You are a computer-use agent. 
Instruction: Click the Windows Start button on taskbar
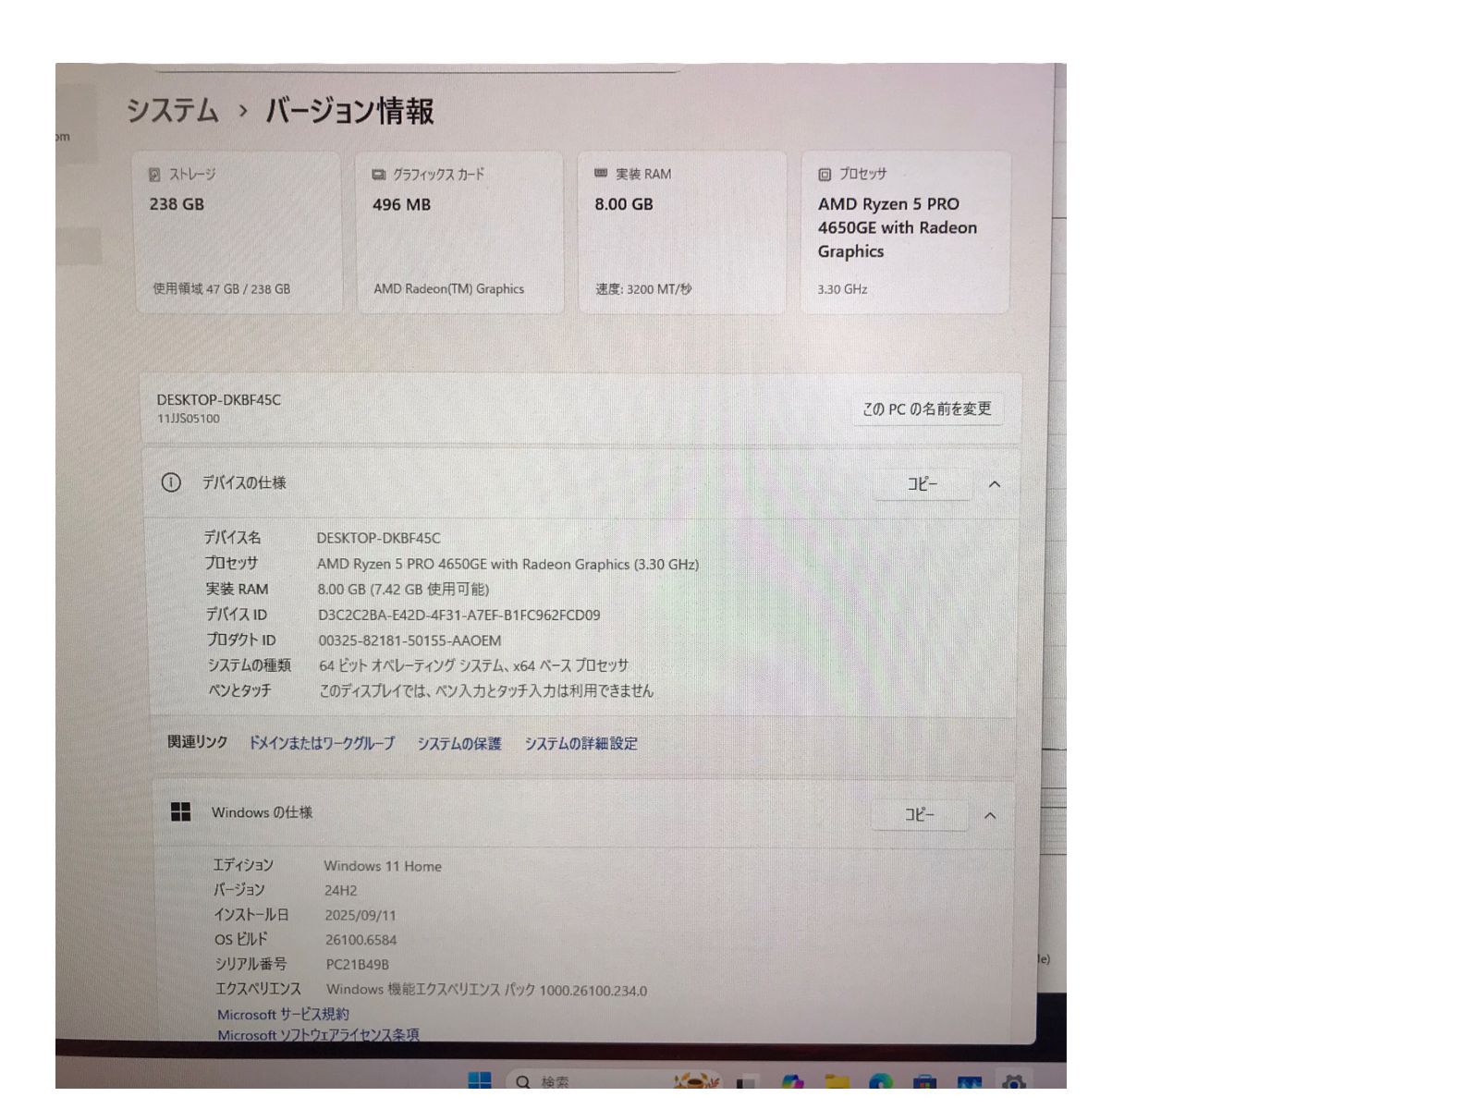[x=479, y=1079]
